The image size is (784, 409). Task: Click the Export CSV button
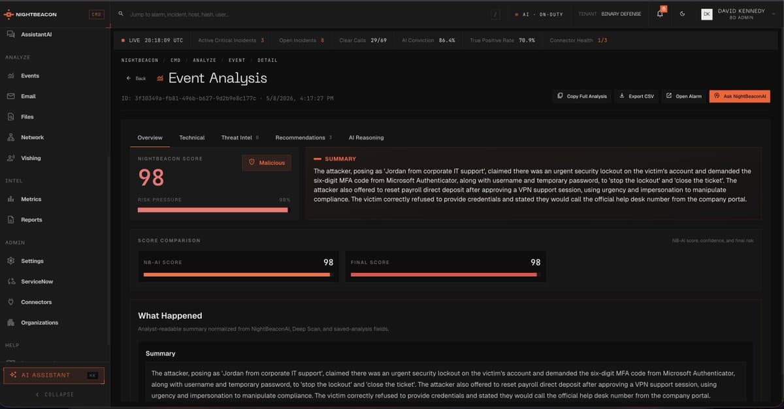636,96
